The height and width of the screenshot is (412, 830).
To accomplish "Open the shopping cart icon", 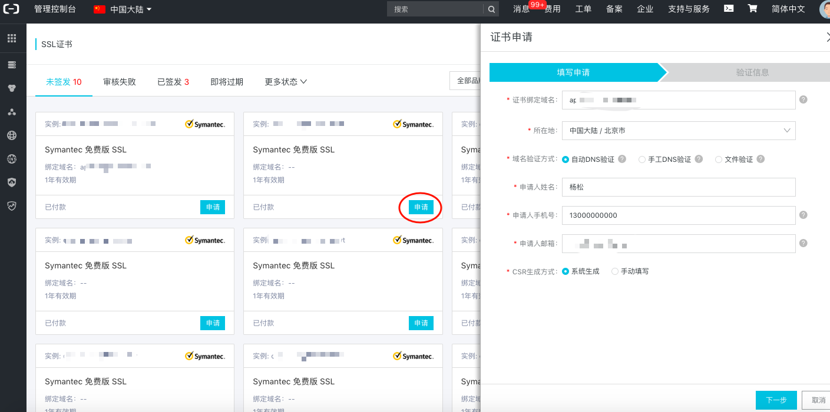I will (x=752, y=8).
